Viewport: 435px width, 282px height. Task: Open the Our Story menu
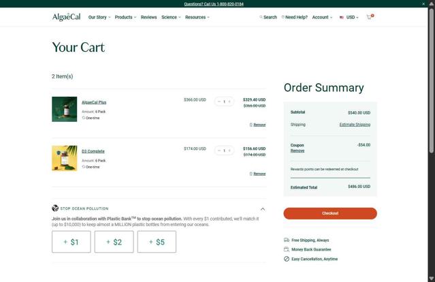coord(99,17)
